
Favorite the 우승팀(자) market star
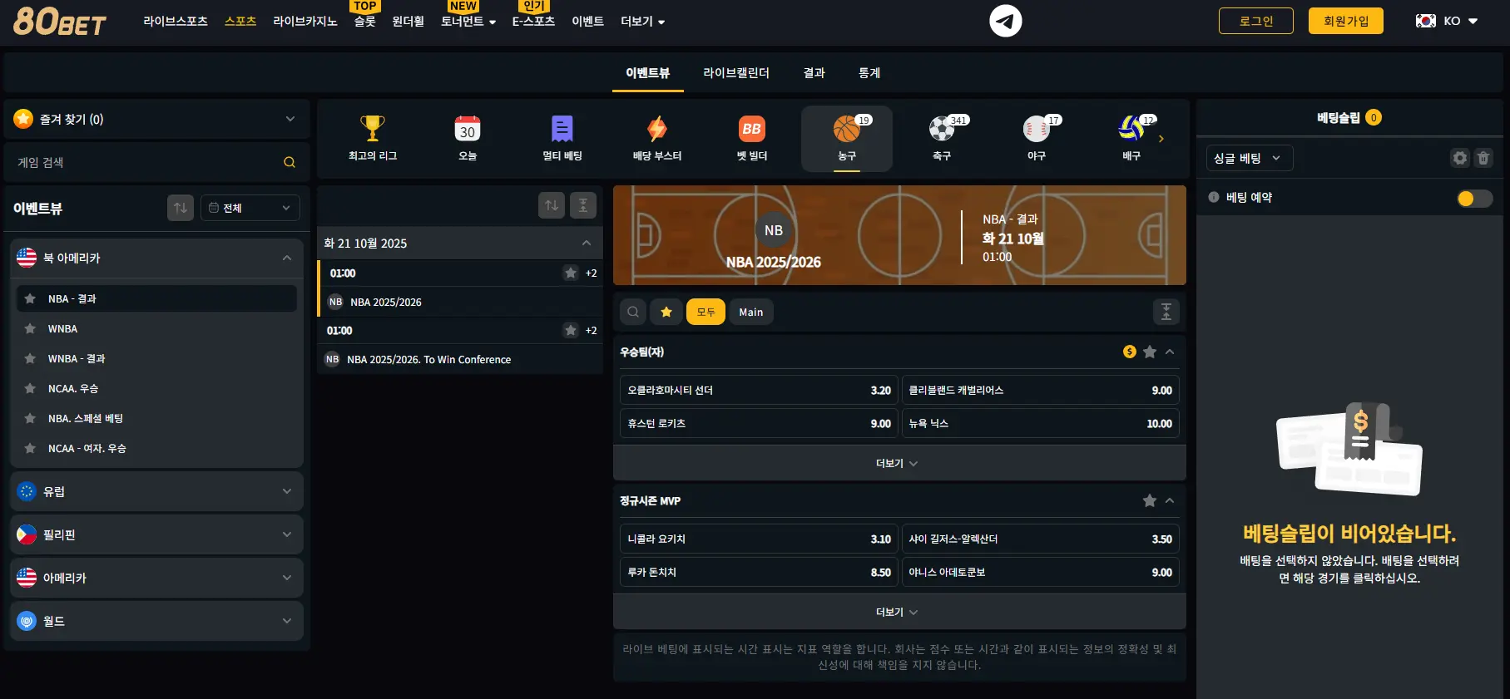[1150, 352]
